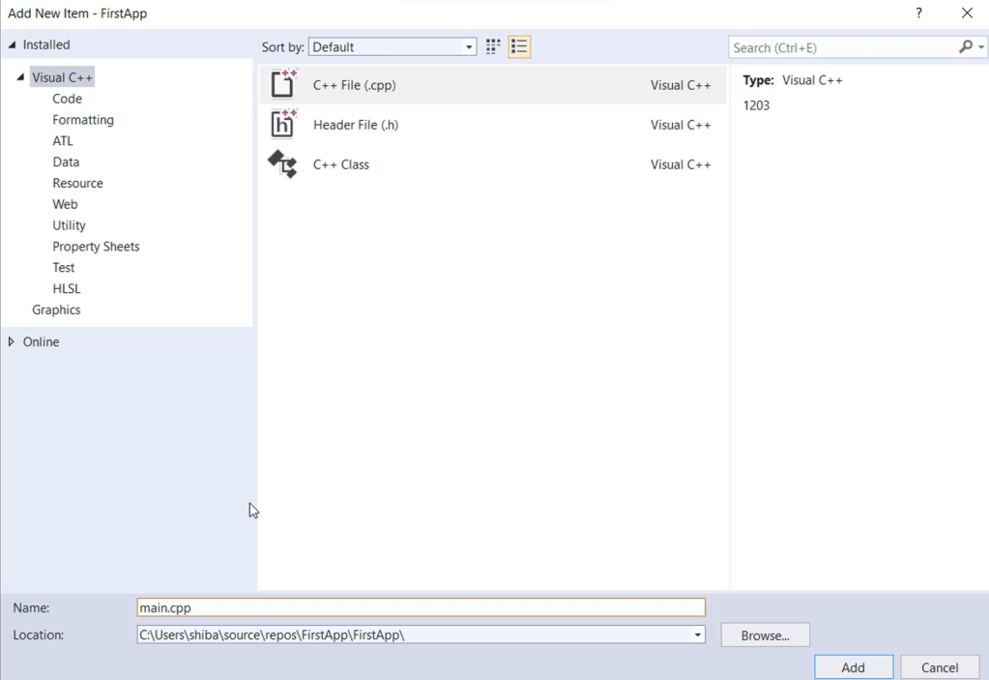Click the search magnifier icon
This screenshot has height=680, width=989.
click(966, 46)
